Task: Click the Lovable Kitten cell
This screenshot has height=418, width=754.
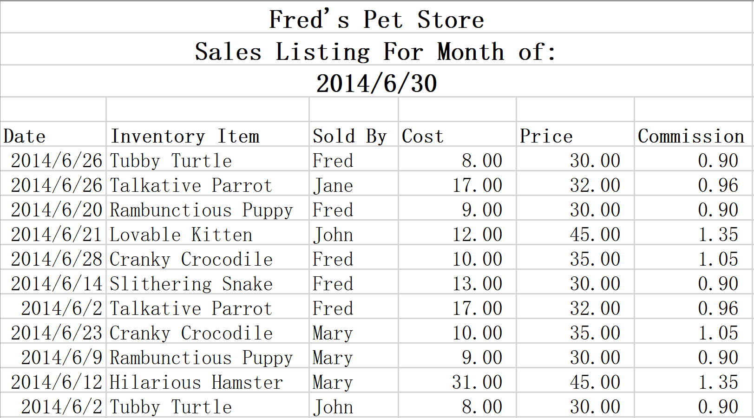Action: coord(208,233)
